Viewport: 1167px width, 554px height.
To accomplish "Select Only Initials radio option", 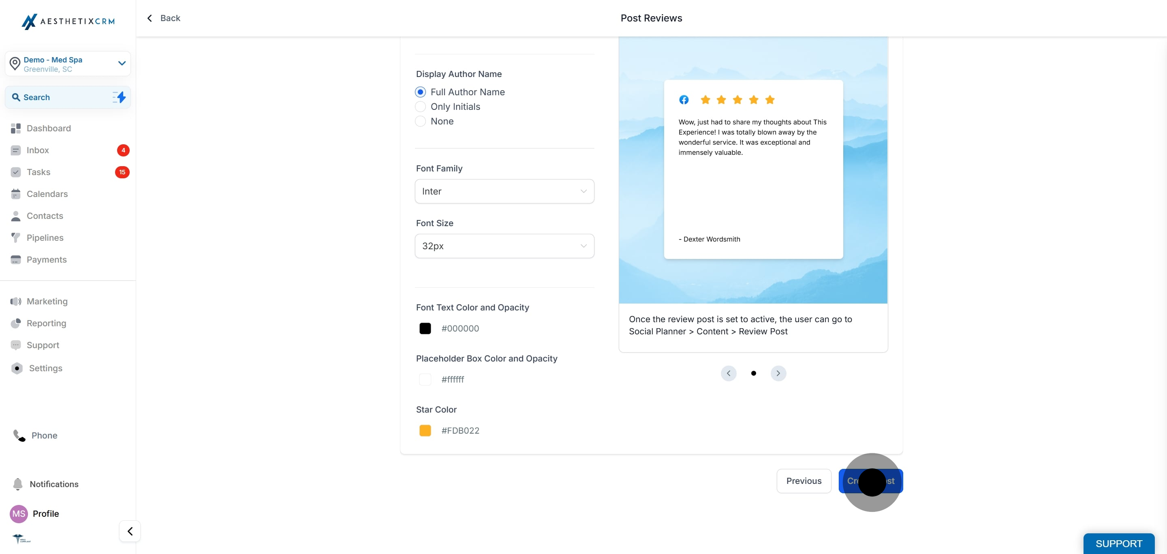I will [x=421, y=107].
